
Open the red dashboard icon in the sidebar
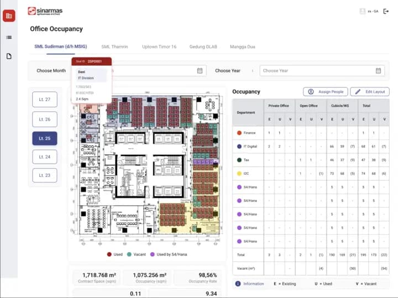[x=9, y=15]
